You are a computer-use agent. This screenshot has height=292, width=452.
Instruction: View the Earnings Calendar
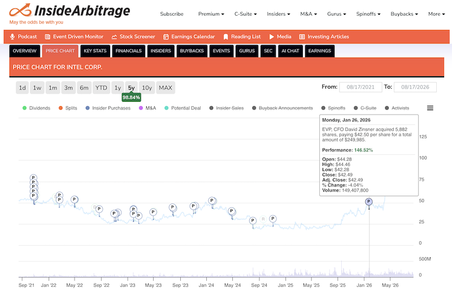coord(189,37)
